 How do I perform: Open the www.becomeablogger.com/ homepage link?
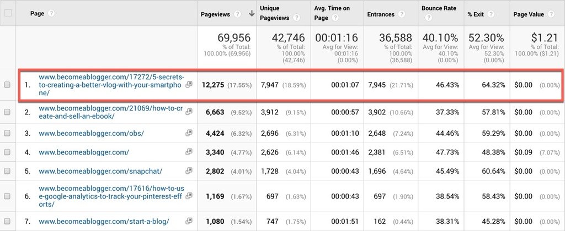coord(84,152)
